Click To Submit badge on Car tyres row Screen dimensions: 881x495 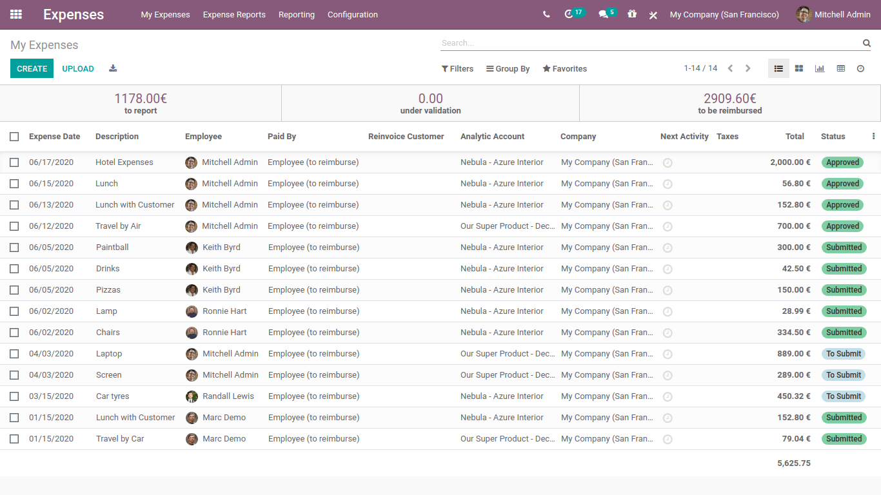tap(844, 396)
